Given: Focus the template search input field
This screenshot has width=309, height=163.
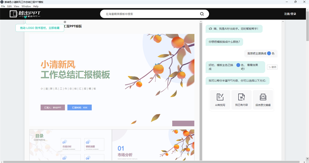Looking at the screenshot, I should pos(151,14).
